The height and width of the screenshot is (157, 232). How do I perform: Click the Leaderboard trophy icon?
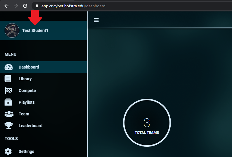[8, 126]
